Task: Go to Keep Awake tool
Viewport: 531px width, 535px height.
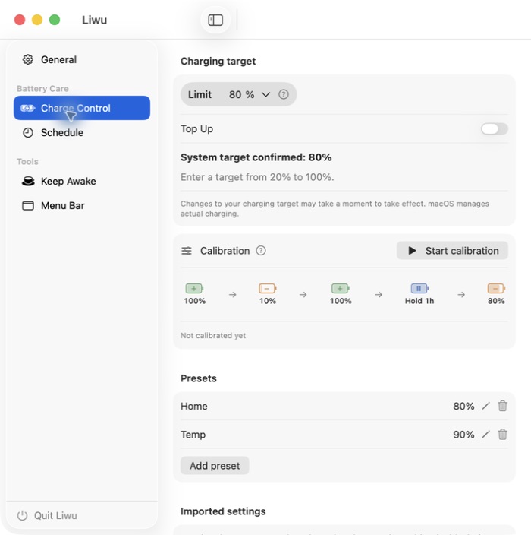Action: (82, 181)
